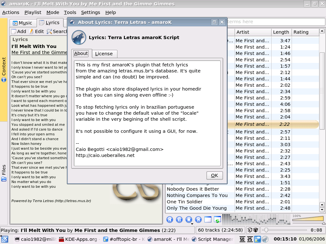
Task: Select Nothing Compares To You track
Action: [x=197, y=195]
